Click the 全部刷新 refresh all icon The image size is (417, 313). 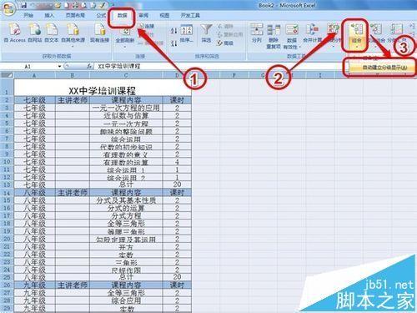[x=125, y=31]
